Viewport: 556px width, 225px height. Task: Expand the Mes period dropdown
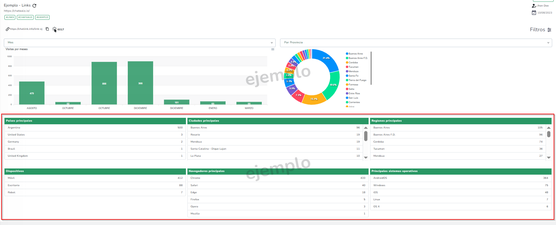coord(140,43)
